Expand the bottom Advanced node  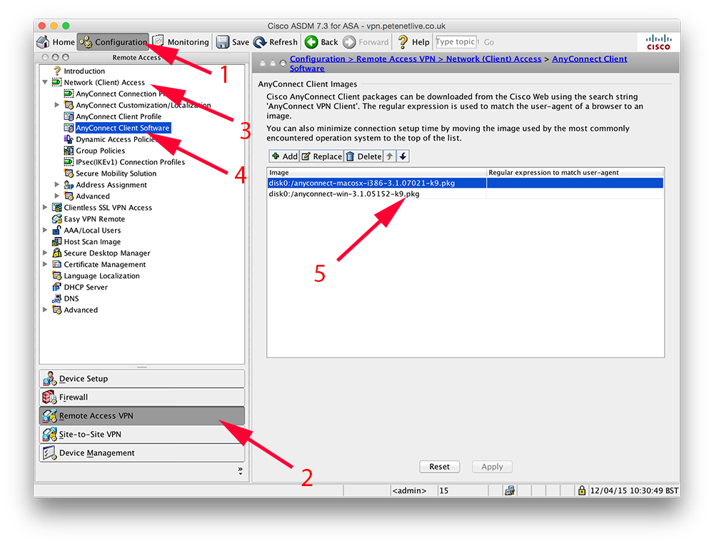point(45,310)
